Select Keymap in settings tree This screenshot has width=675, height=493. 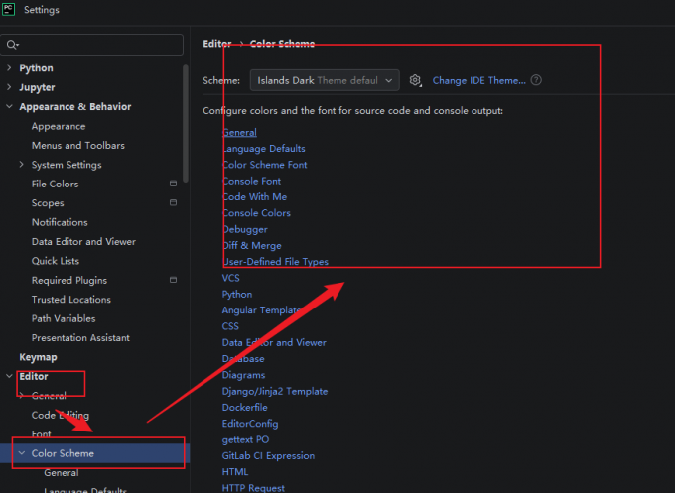pyautogui.click(x=38, y=357)
